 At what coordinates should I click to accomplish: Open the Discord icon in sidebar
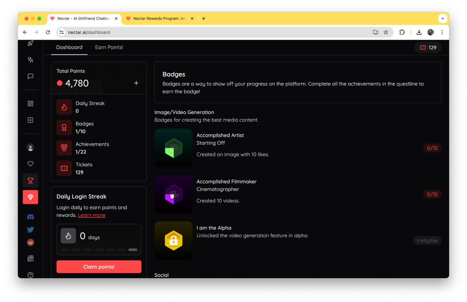coord(30,217)
